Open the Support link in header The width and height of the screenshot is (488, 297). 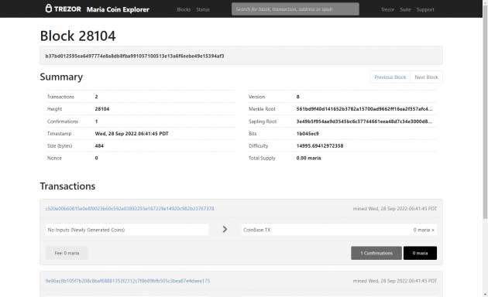(x=424, y=9)
